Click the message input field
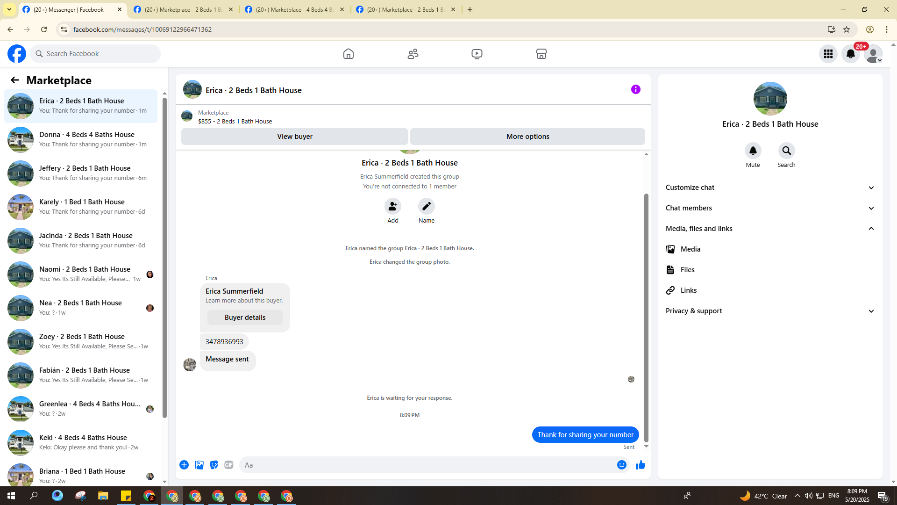The image size is (897, 505). click(427, 465)
